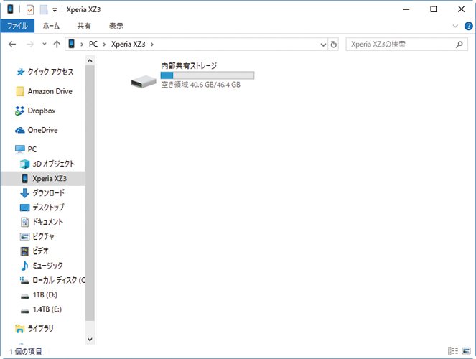Click the Xperia XZ3 search box
The height and width of the screenshot is (359, 476).
click(399, 45)
